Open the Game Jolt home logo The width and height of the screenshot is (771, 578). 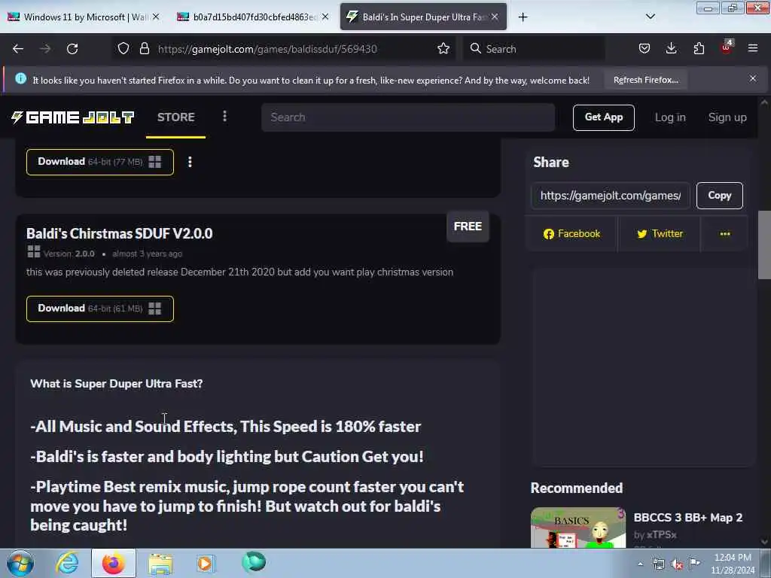click(x=73, y=117)
